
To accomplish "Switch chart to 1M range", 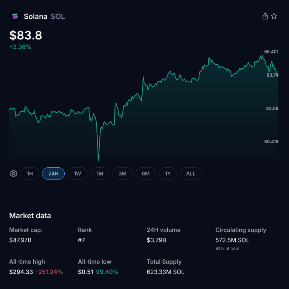I will [x=100, y=174].
